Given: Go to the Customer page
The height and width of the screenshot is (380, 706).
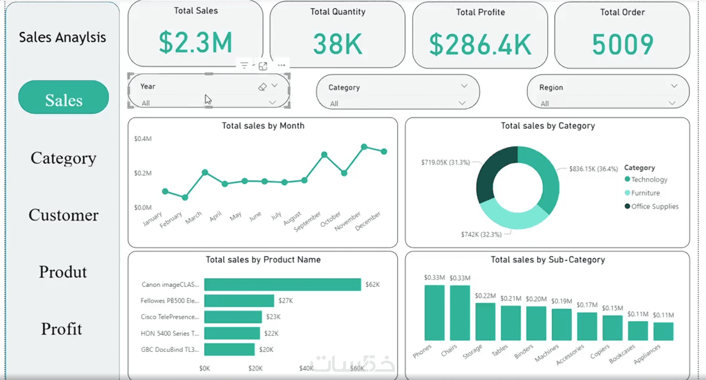Looking at the screenshot, I should [64, 215].
